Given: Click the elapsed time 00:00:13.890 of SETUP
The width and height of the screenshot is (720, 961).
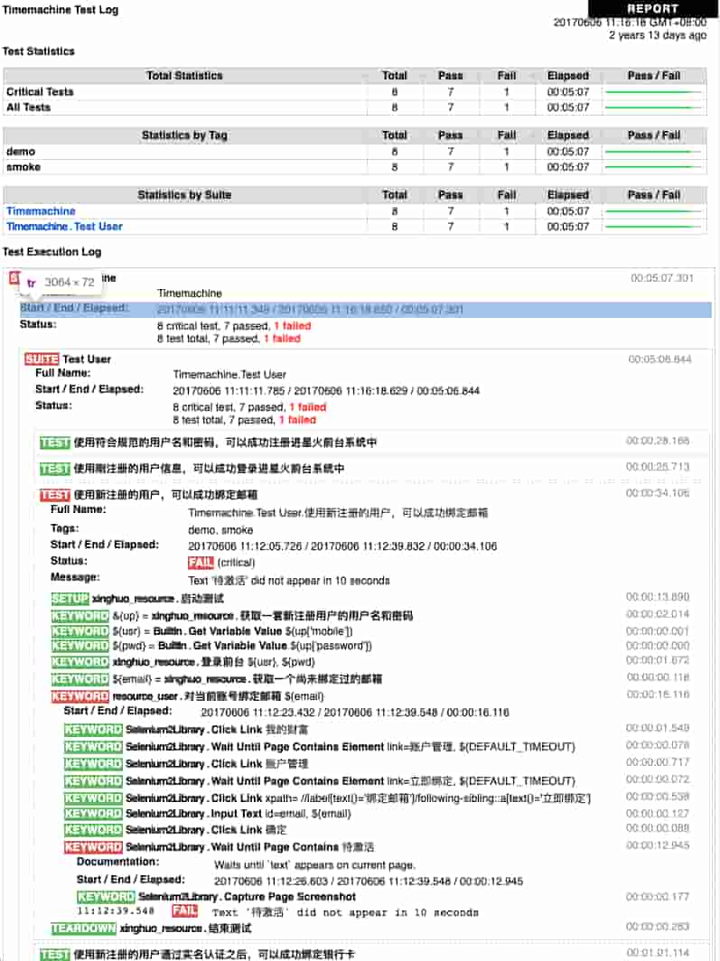Looking at the screenshot, I should pyautogui.click(x=658, y=597).
